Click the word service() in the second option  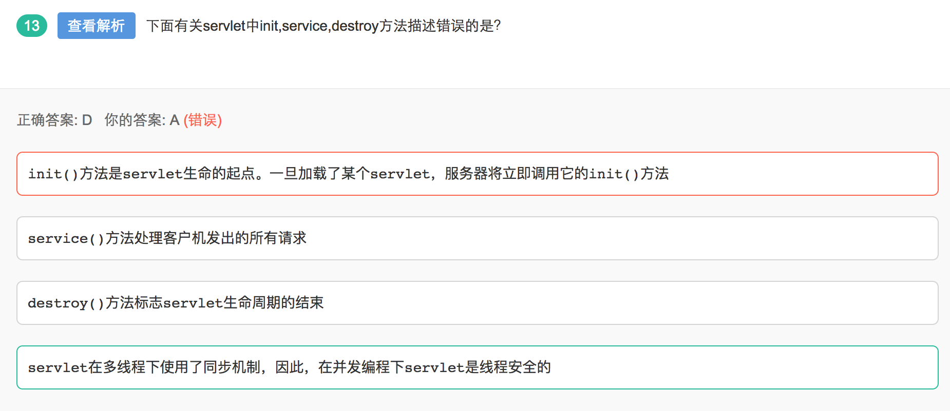click(x=66, y=238)
